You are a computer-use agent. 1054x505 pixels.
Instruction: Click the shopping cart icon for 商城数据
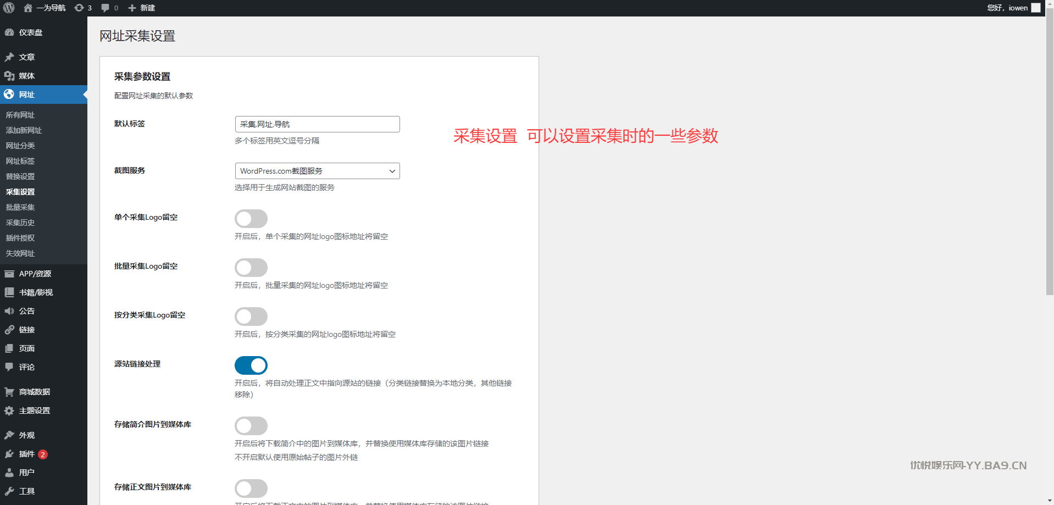(9, 392)
